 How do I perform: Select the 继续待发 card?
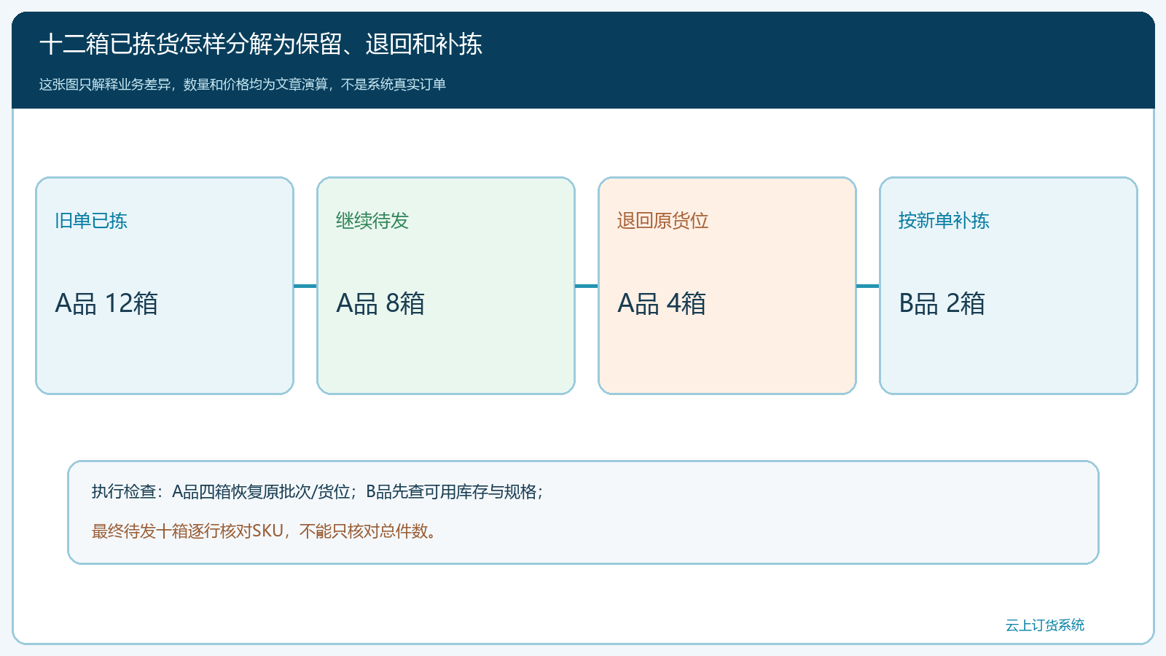tap(446, 286)
